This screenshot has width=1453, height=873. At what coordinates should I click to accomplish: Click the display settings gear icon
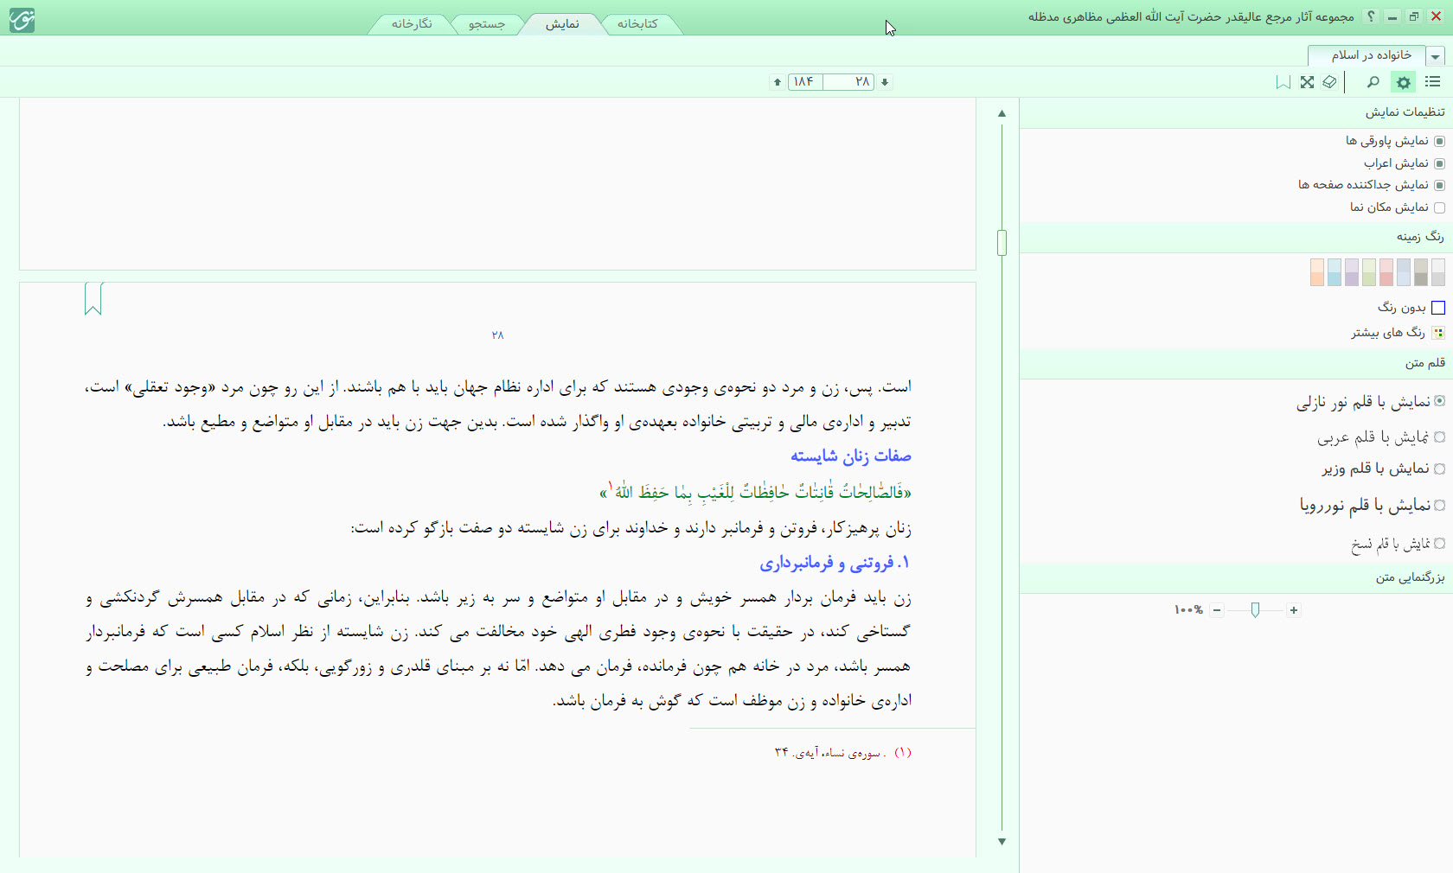[1403, 82]
